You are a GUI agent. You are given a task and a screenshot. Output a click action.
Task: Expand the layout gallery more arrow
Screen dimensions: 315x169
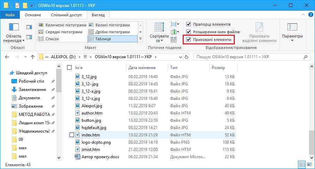point(141,39)
